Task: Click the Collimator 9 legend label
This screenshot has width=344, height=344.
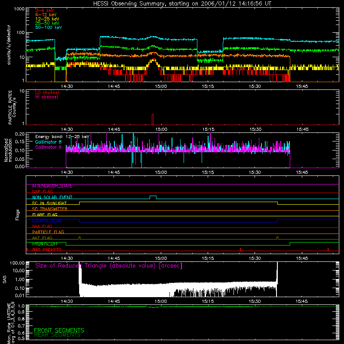Action: (x=48, y=147)
